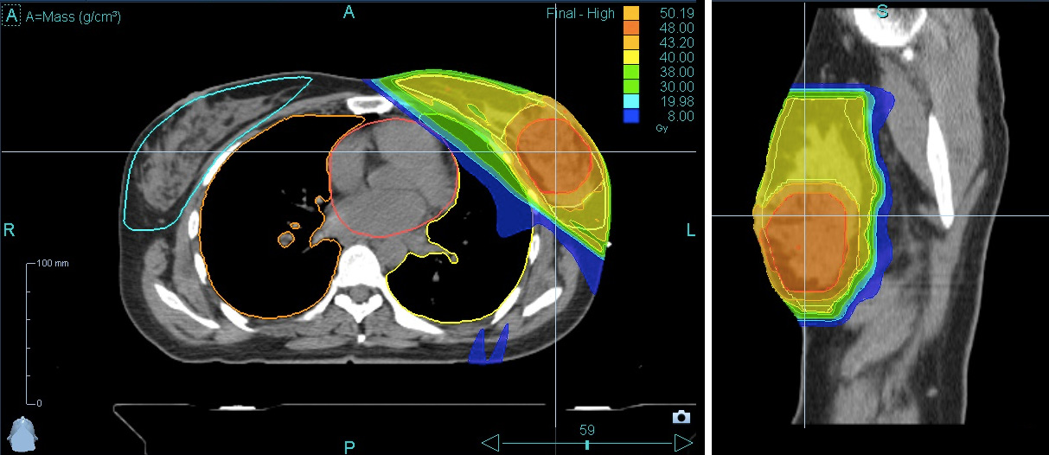
Task: Click the Gy unit label
Action: click(x=662, y=127)
